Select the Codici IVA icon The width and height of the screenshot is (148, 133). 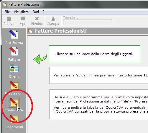point(14,102)
